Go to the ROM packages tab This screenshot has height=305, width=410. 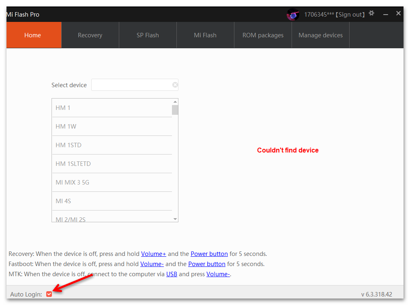click(263, 35)
